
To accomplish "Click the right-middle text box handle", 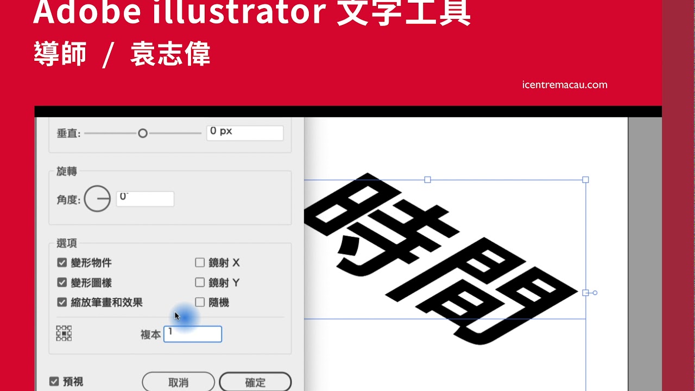I will click(585, 293).
